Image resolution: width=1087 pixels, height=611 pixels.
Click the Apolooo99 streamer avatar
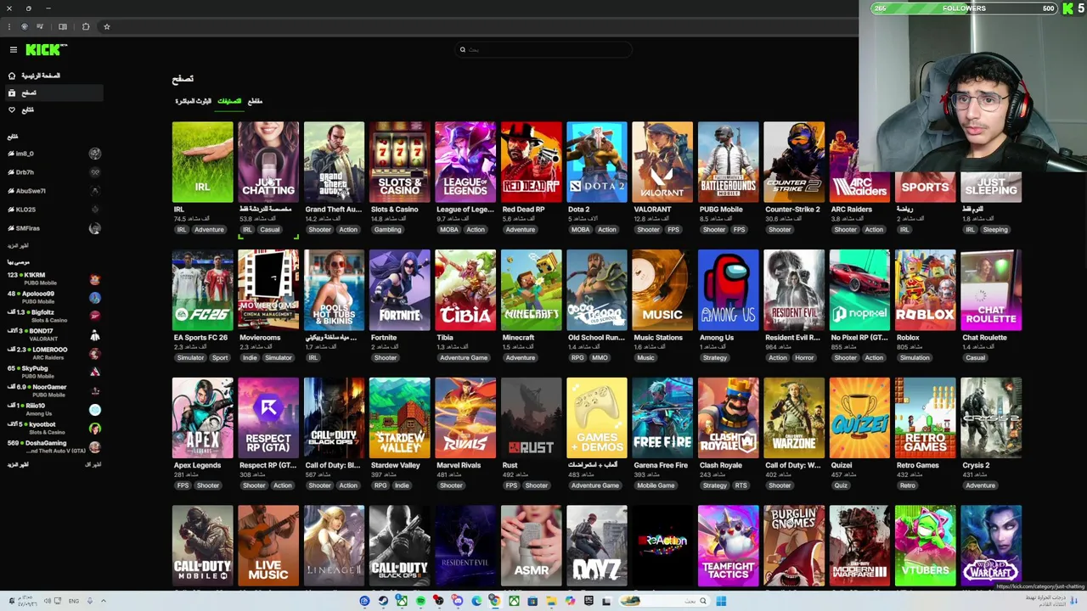95,298
